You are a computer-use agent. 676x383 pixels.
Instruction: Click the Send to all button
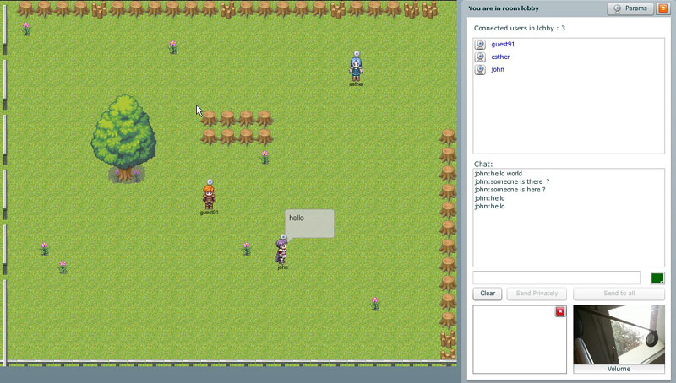(619, 294)
